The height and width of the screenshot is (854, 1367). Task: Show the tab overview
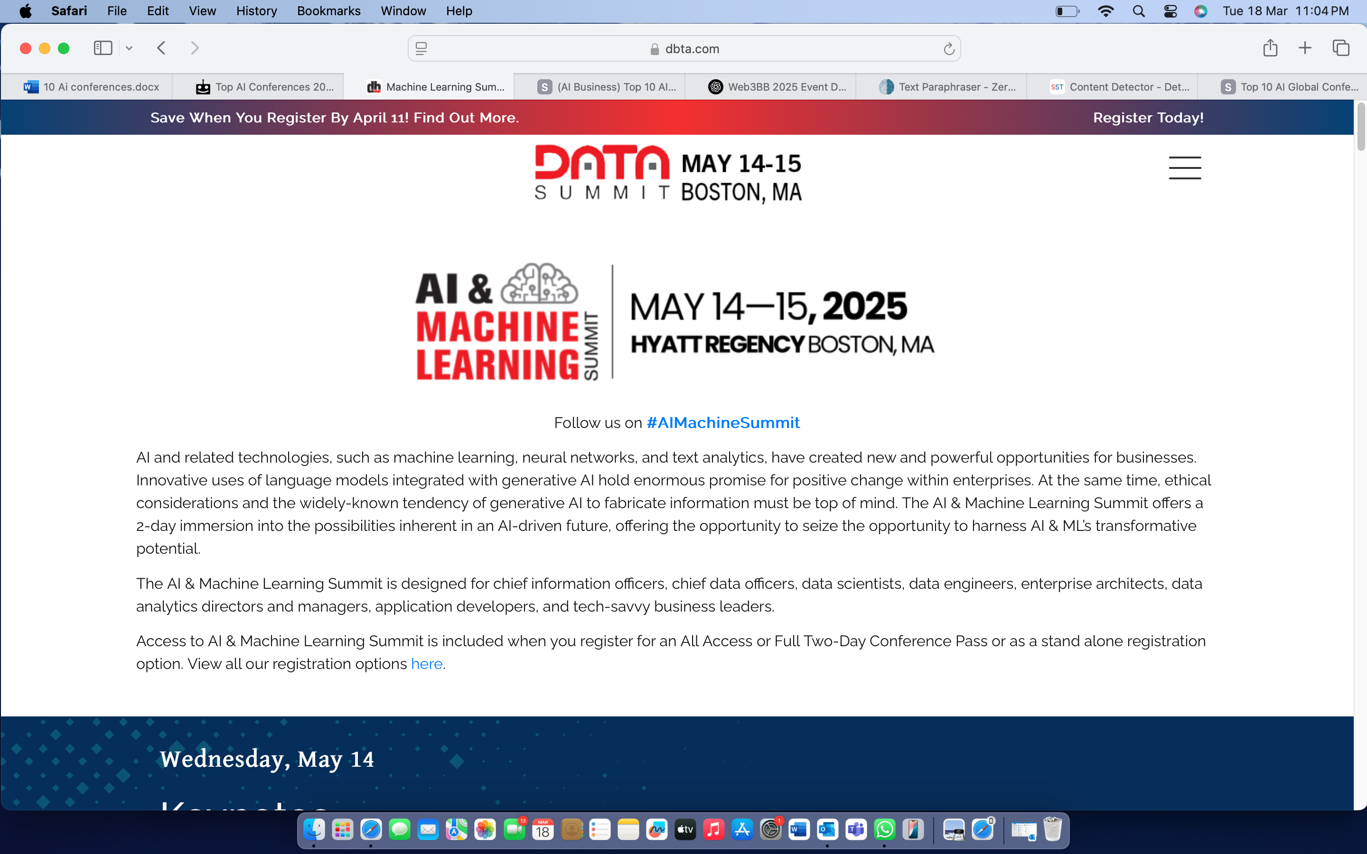click(x=1341, y=48)
